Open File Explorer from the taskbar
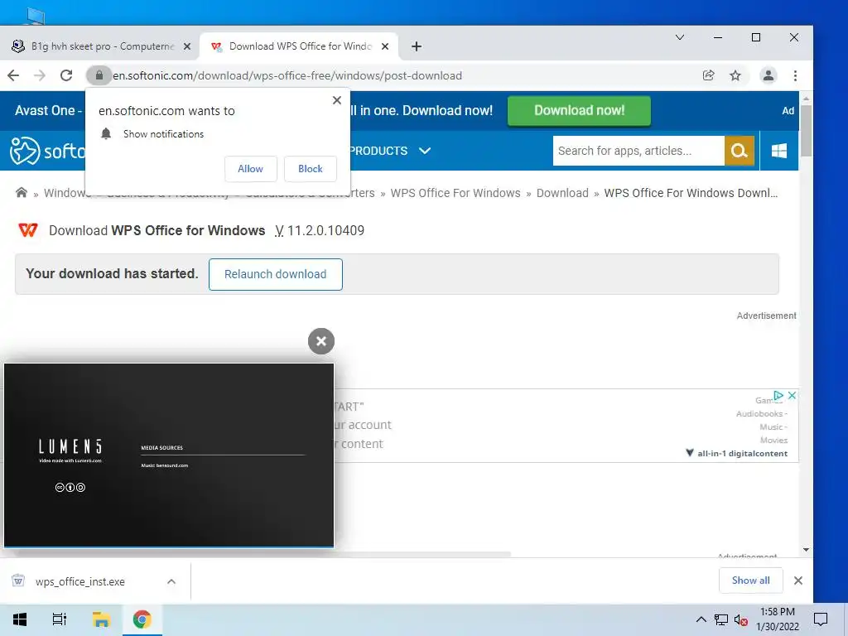Image resolution: width=848 pixels, height=636 pixels. pos(101,619)
